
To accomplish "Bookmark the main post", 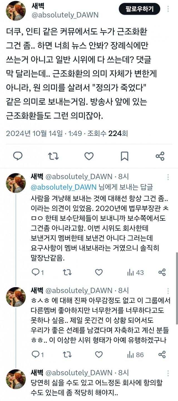I will point(125,156).
